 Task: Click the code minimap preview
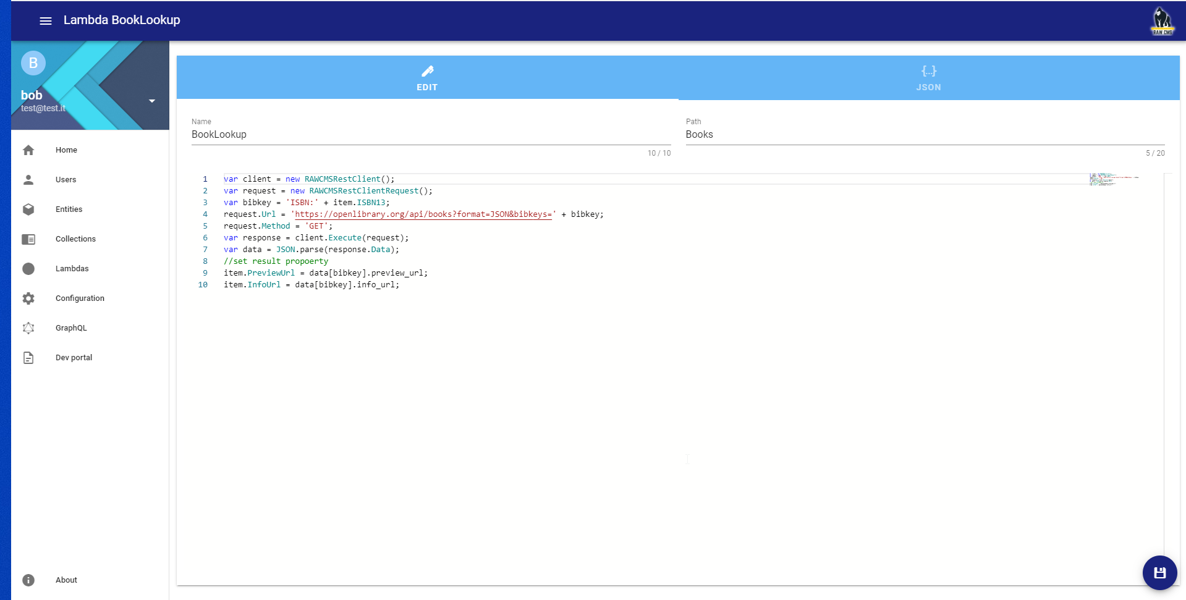[1114, 179]
